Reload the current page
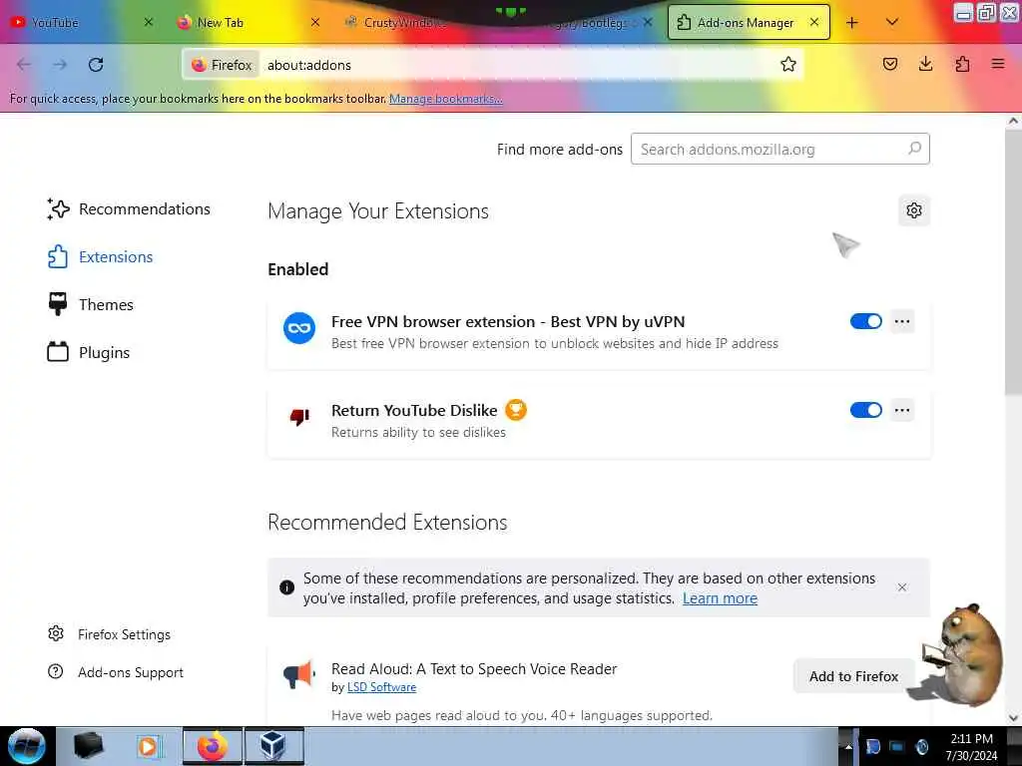Viewport: 1022px width, 766px height. (96, 65)
